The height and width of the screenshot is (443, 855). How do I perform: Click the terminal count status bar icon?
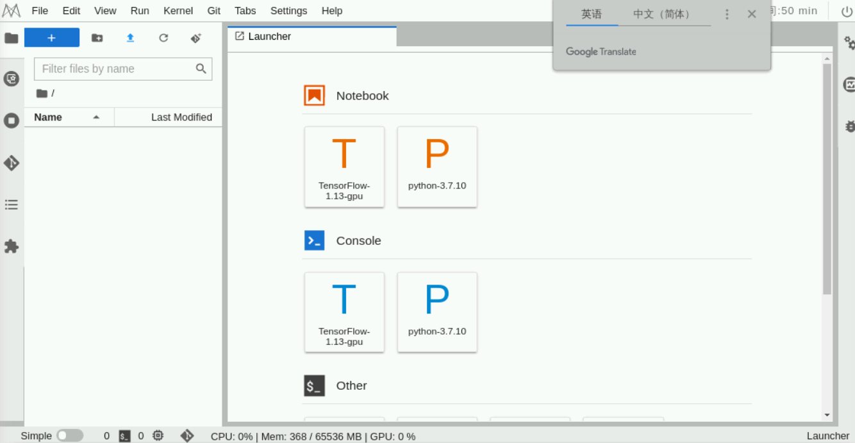(x=125, y=436)
